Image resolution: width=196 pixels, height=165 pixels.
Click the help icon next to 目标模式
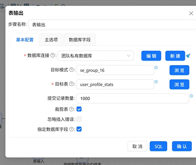71,70
